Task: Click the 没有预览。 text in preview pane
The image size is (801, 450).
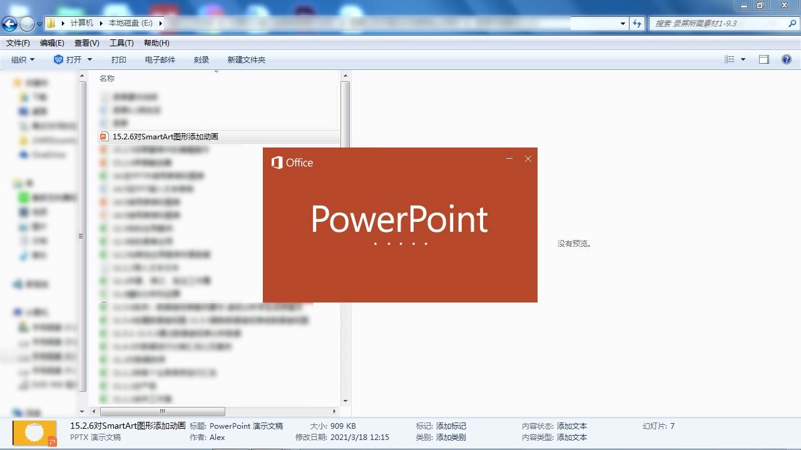Action: tap(574, 244)
